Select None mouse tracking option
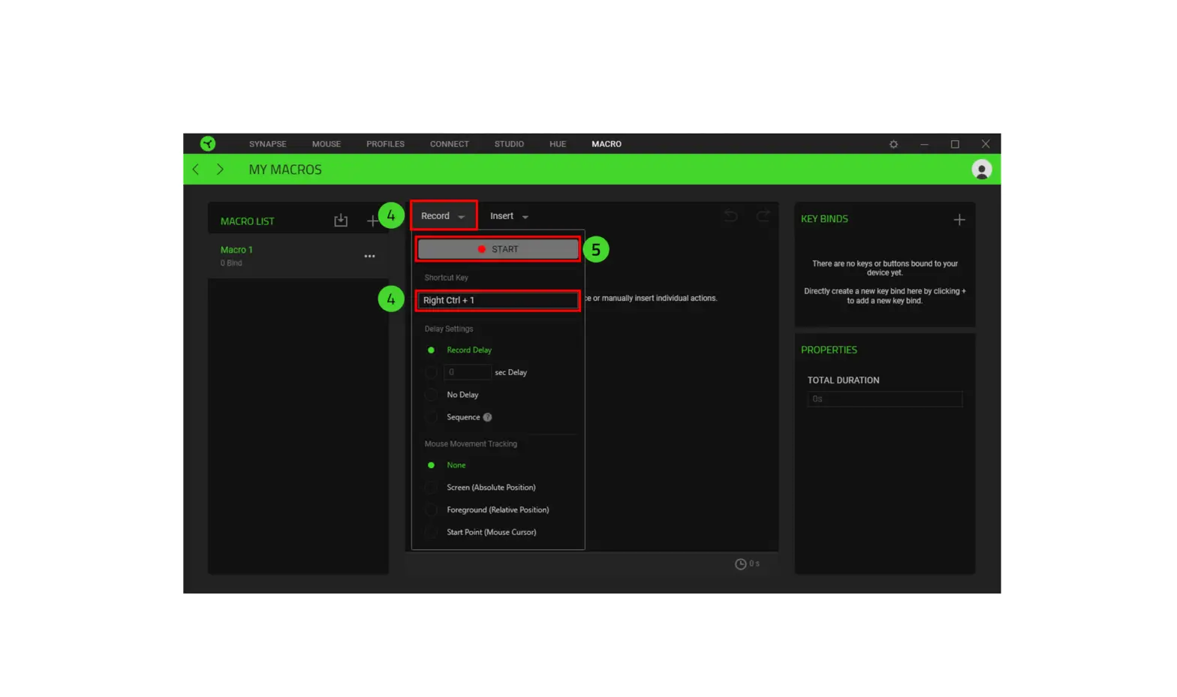This screenshot has width=1177, height=697. (x=431, y=465)
